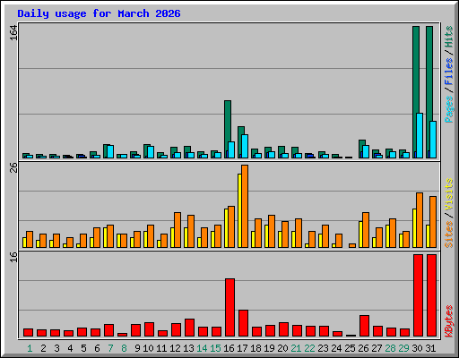This screenshot has height=358, width=459.
Task: Click the day 31 axis label
Action: (430, 348)
